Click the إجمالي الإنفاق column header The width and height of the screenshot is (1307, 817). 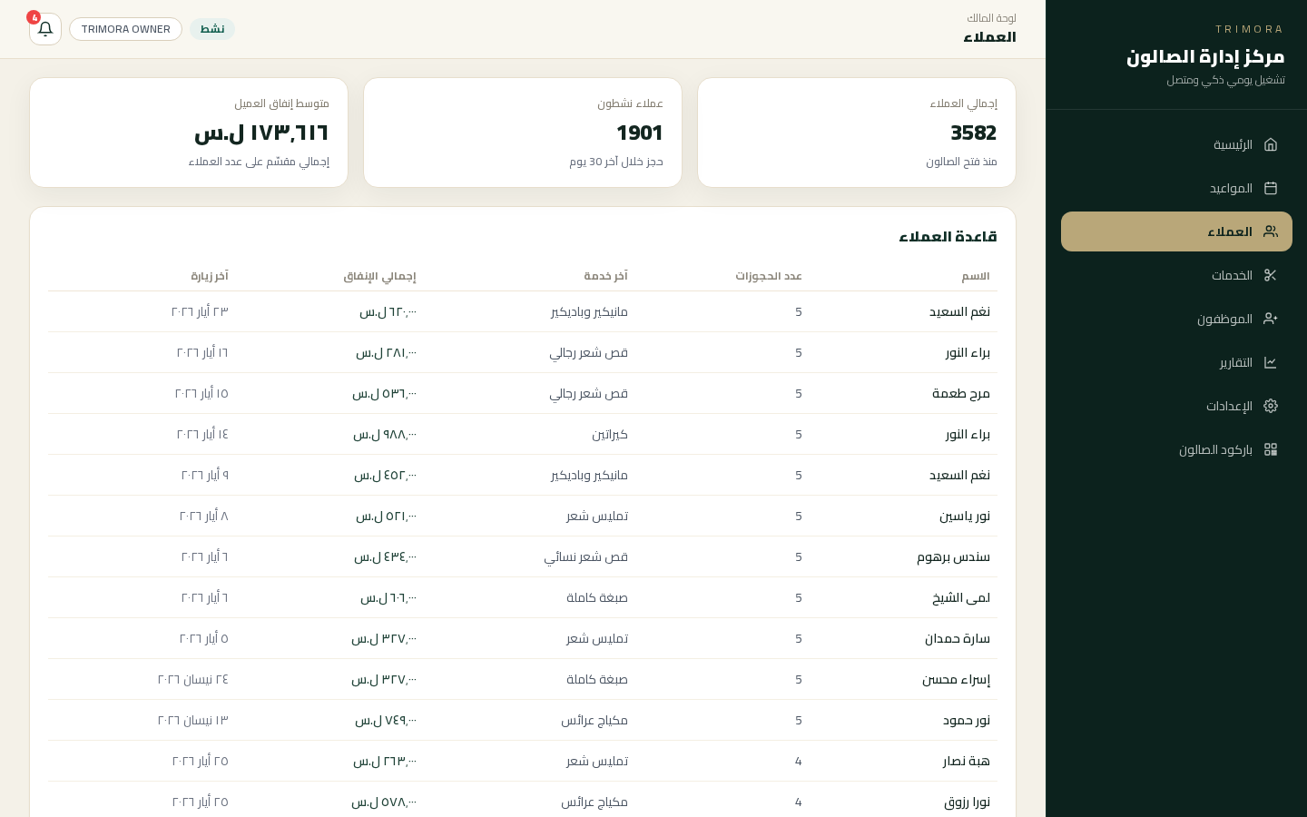click(x=379, y=276)
